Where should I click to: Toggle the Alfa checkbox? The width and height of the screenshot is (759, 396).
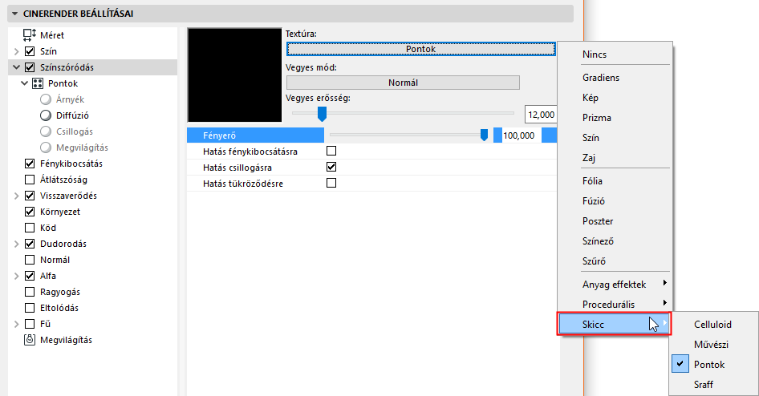(30, 276)
